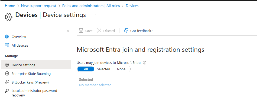Collapse the side menu with the double chevron
This screenshot has height=97, width=257.
pyautogui.click(x=68, y=31)
